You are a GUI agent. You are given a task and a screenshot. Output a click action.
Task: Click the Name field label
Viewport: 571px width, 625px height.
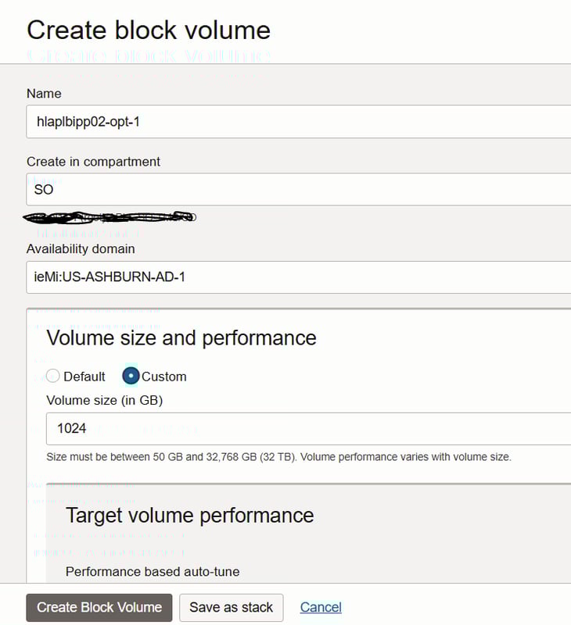coord(44,94)
